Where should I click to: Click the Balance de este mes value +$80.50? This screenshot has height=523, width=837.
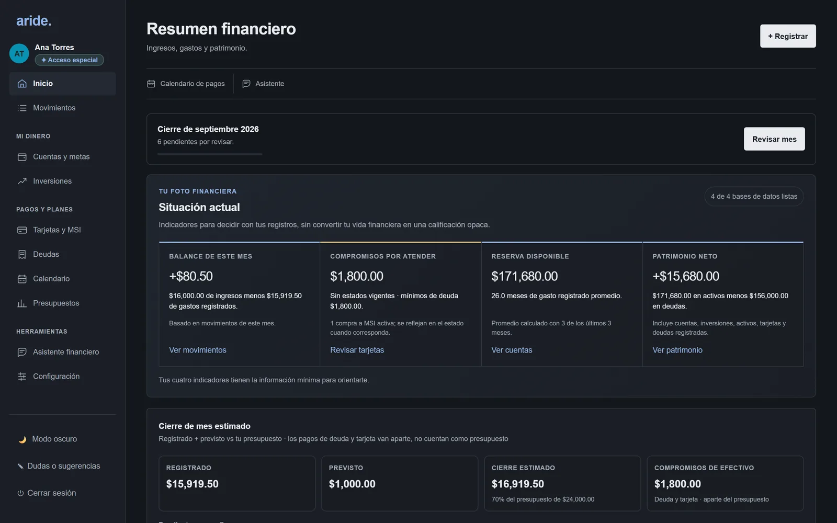191,276
